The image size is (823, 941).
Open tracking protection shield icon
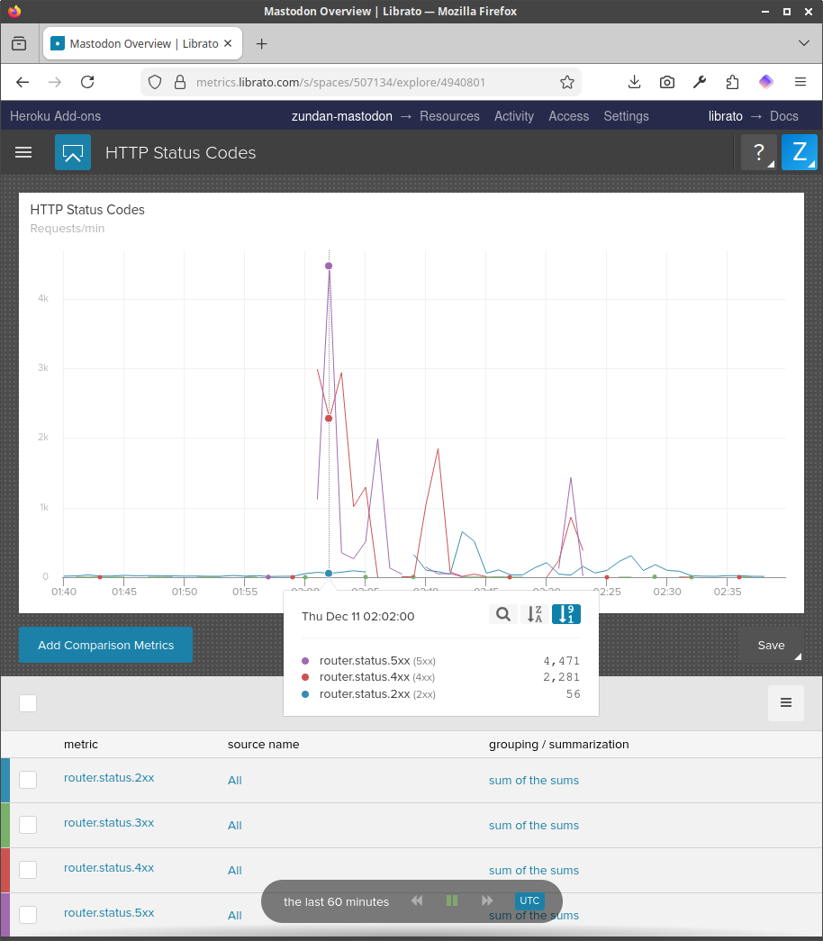(155, 82)
